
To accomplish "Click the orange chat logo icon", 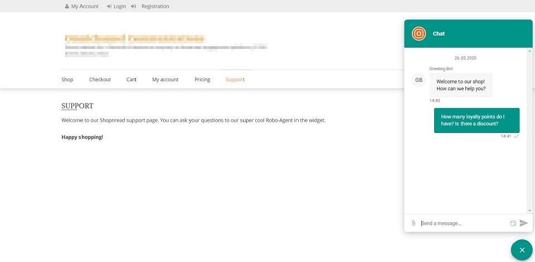I will point(419,33).
